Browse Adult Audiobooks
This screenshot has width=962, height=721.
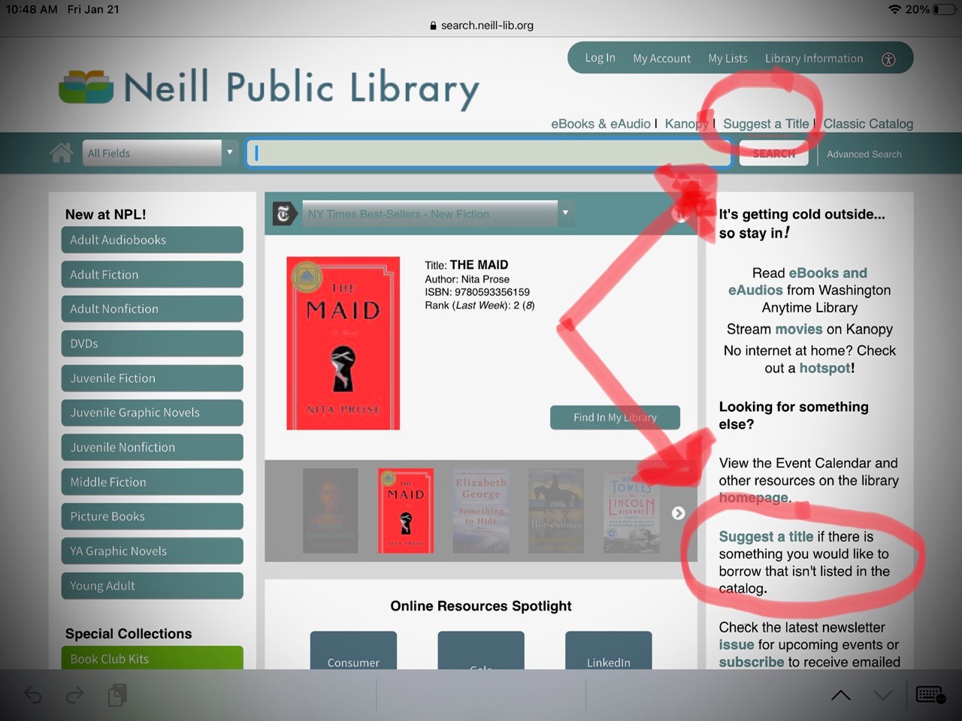tap(152, 240)
